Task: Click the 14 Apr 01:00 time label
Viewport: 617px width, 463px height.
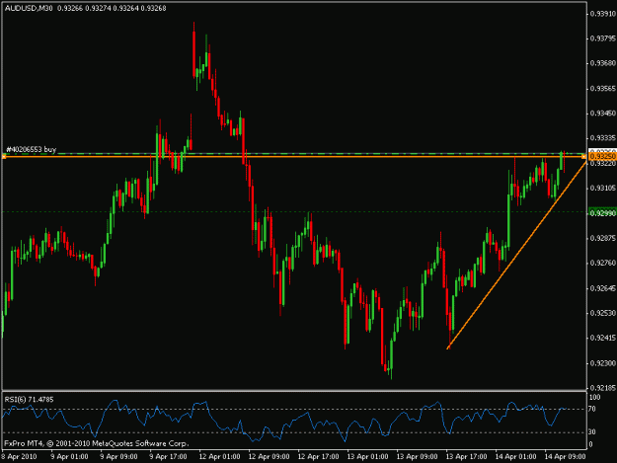Action: 516,457
